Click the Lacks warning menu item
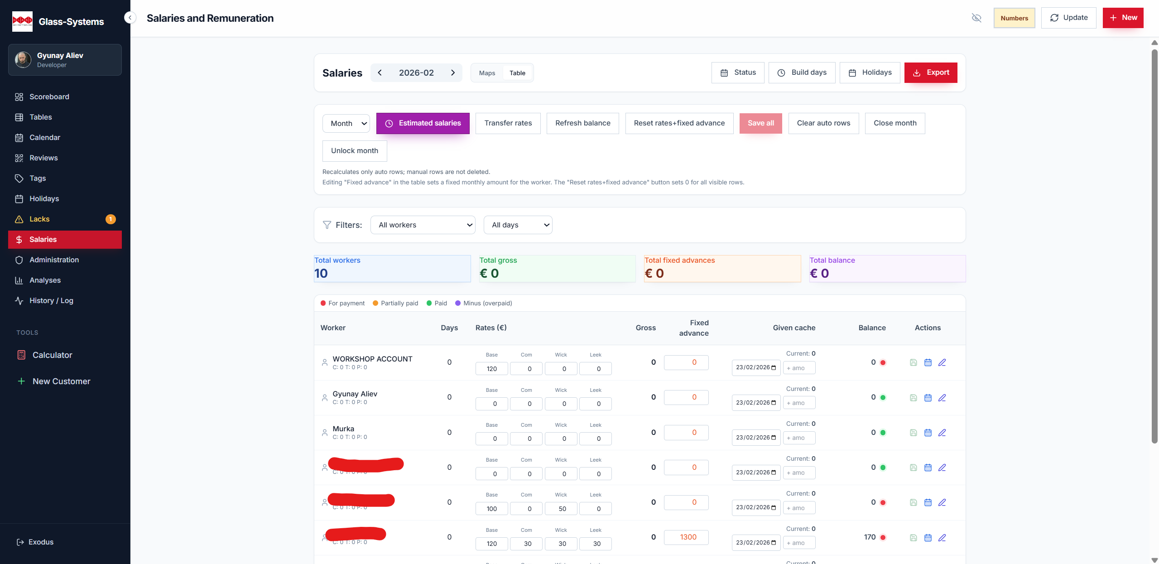Image resolution: width=1159 pixels, height=564 pixels. point(39,219)
